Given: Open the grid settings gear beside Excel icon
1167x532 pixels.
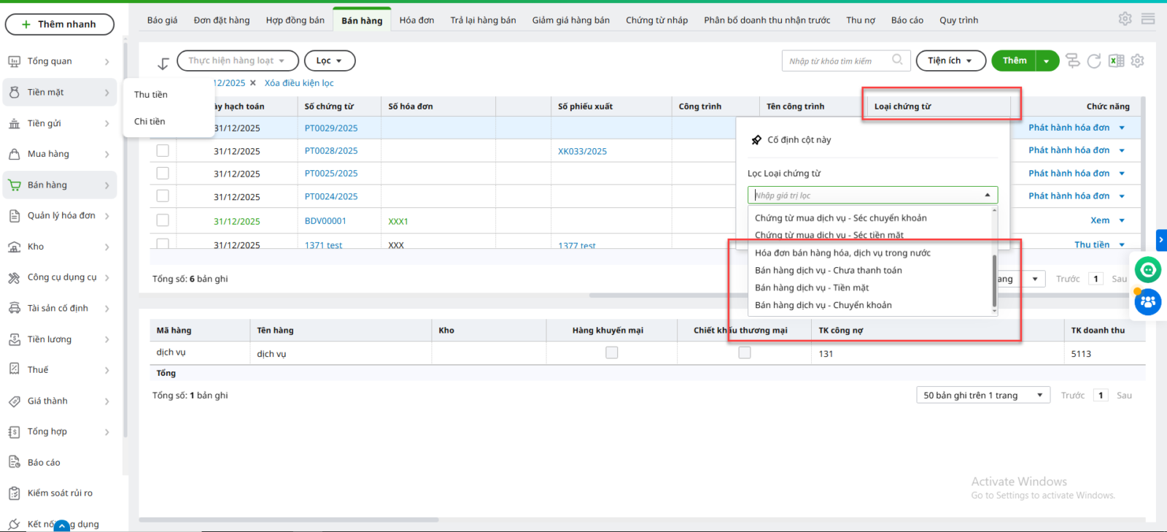Looking at the screenshot, I should [1137, 61].
